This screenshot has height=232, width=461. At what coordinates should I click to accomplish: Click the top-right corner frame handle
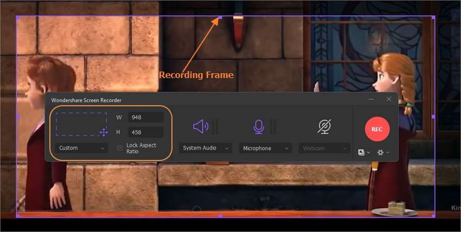coord(433,18)
